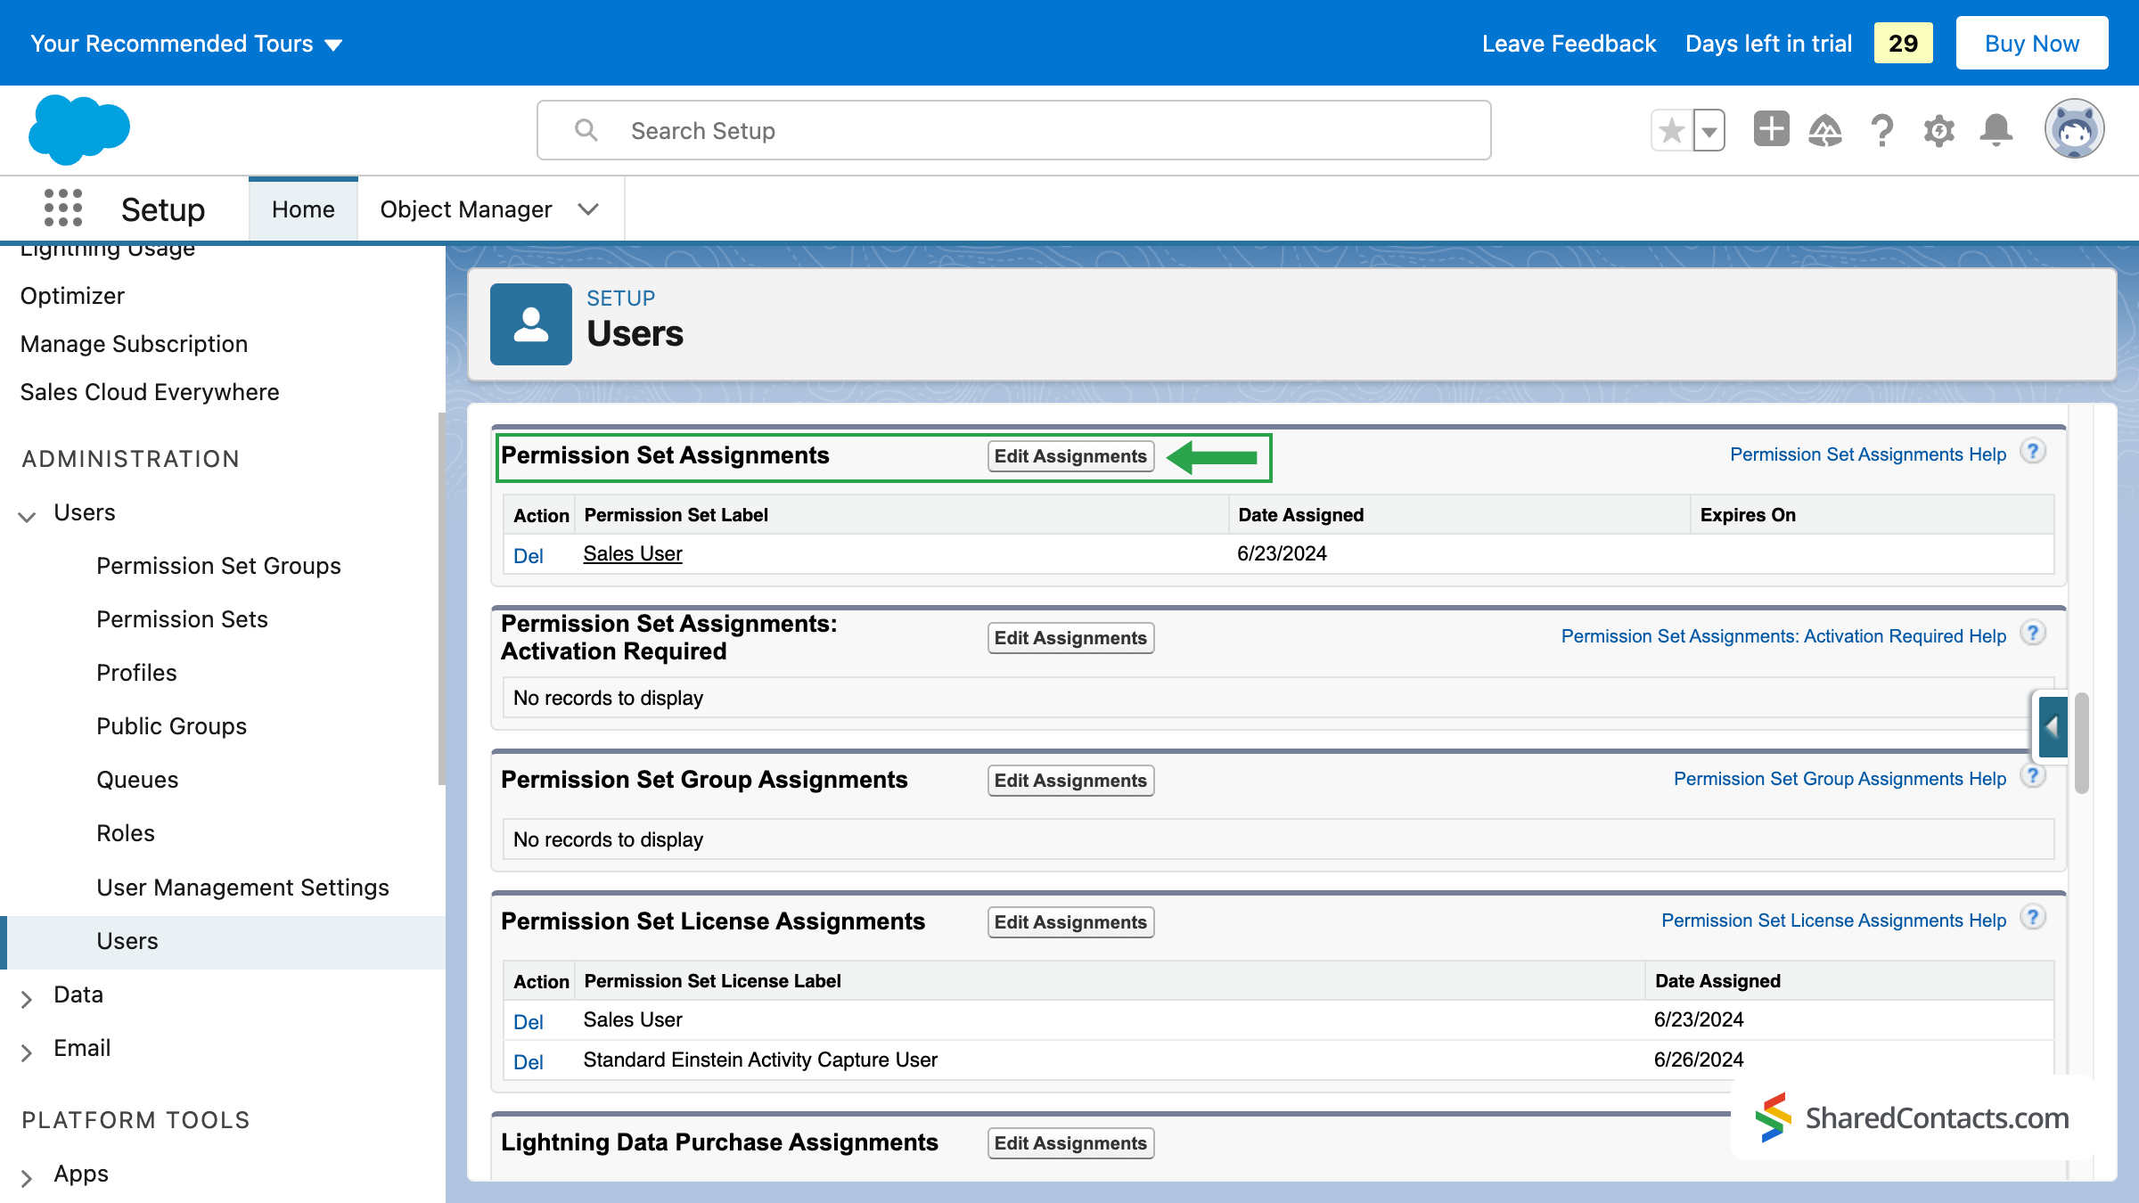Viewport: 2139px width, 1203px height.
Task: Expand the Data section in sidebar
Action: point(27,998)
